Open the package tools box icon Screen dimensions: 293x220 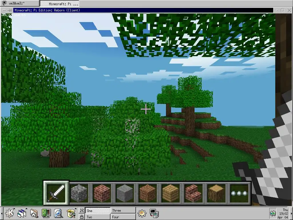click(x=71, y=213)
